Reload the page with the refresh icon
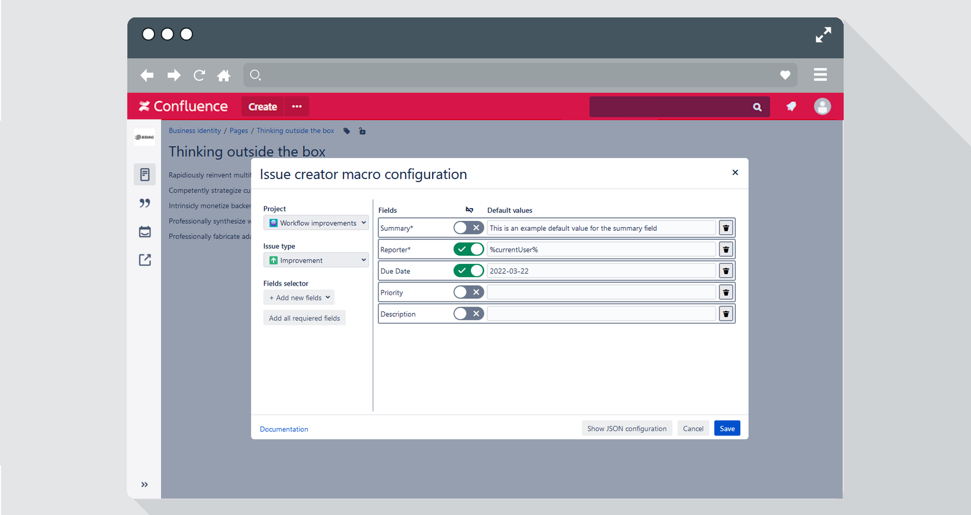Viewport: 971px width, 515px height. [199, 75]
